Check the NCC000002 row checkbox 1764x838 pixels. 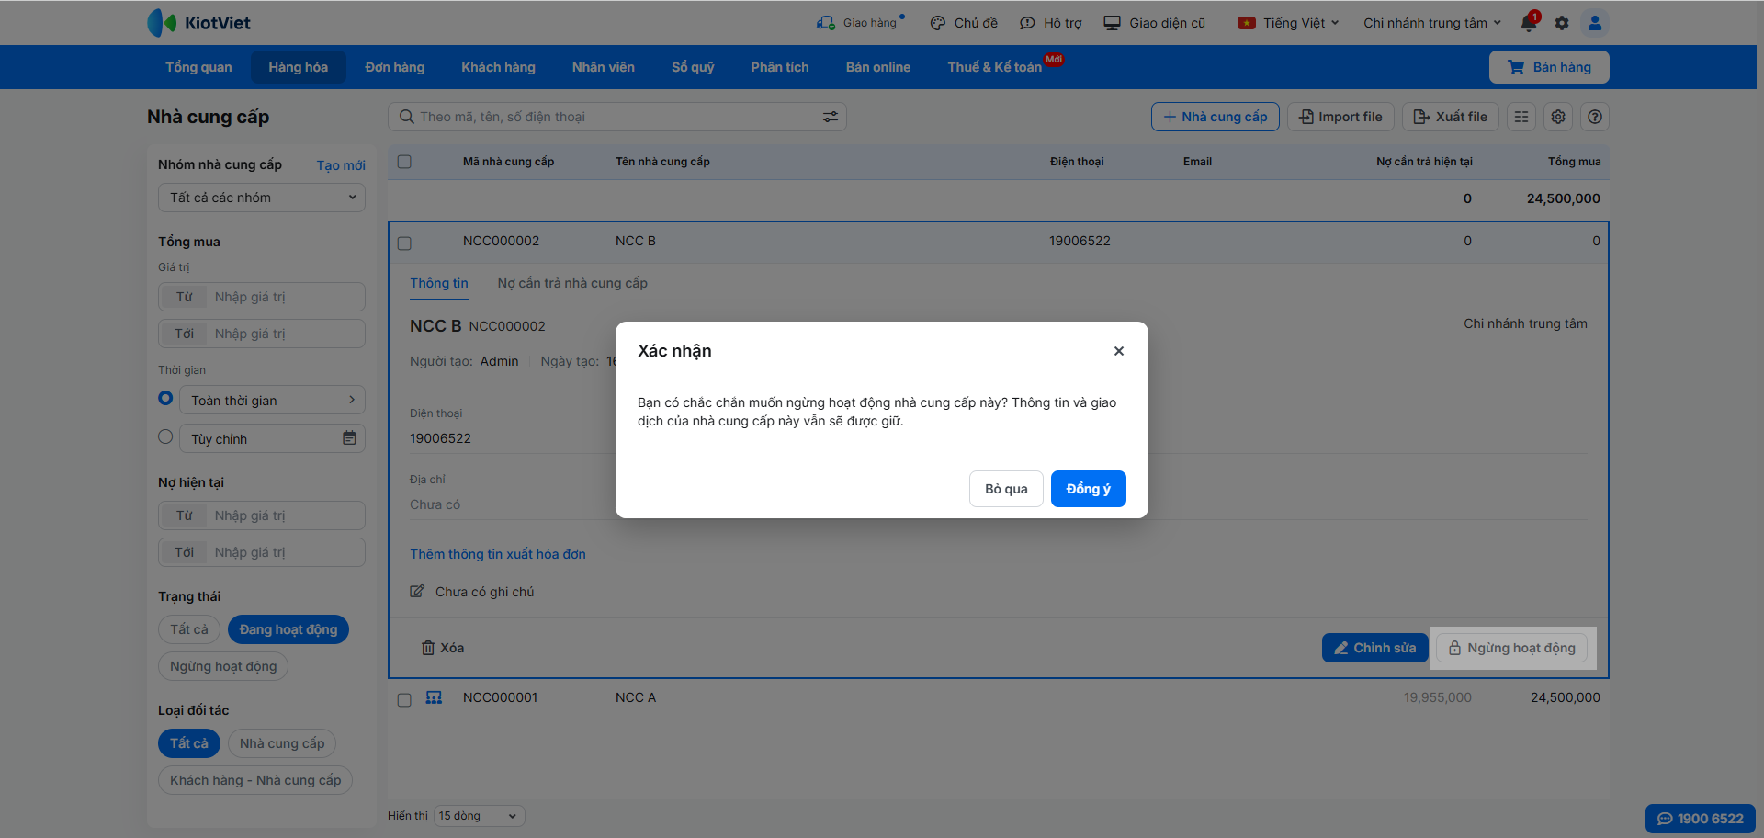click(404, 243)
